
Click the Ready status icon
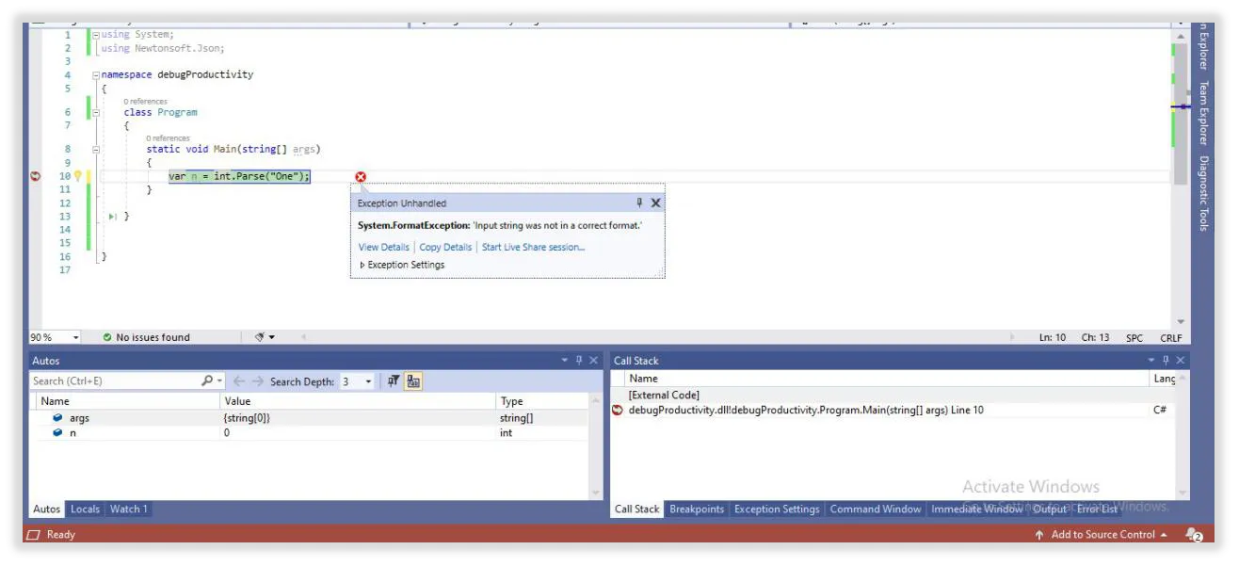click(34, 535)
